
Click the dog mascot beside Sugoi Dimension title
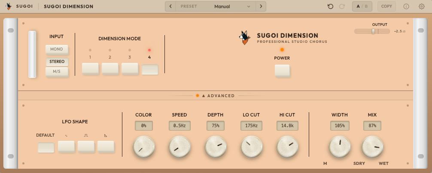[244, 38]
